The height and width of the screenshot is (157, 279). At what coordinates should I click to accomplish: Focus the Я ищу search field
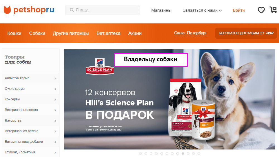pos(102,10)
